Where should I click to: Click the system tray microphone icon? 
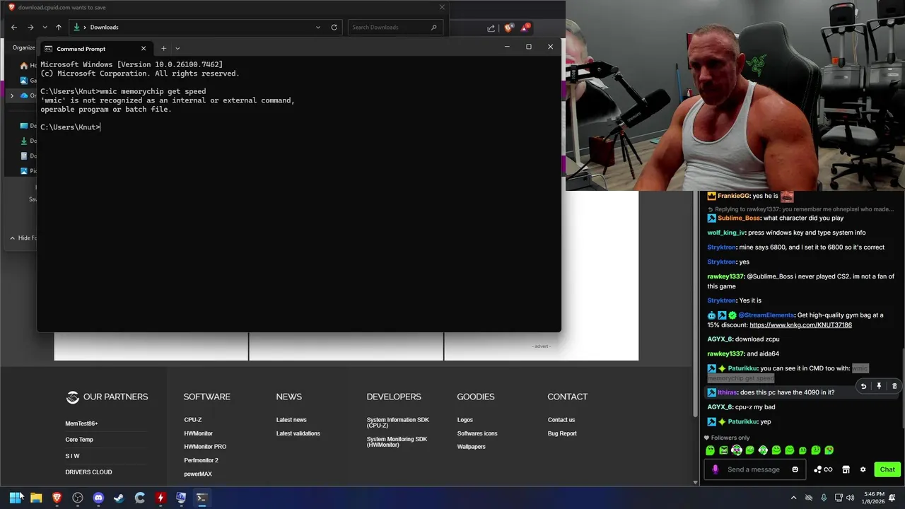[x=824, y=498]
